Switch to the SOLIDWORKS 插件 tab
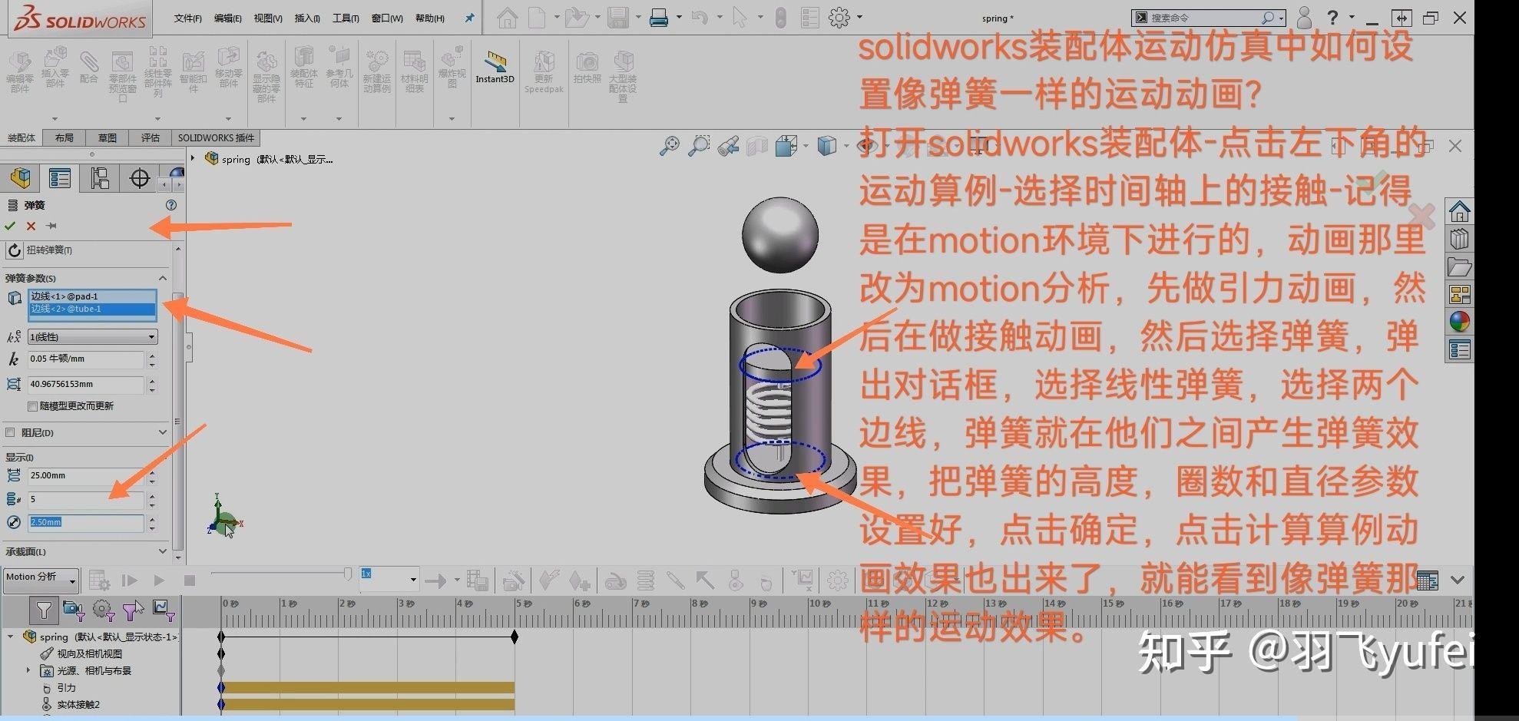 click(216, 138)
